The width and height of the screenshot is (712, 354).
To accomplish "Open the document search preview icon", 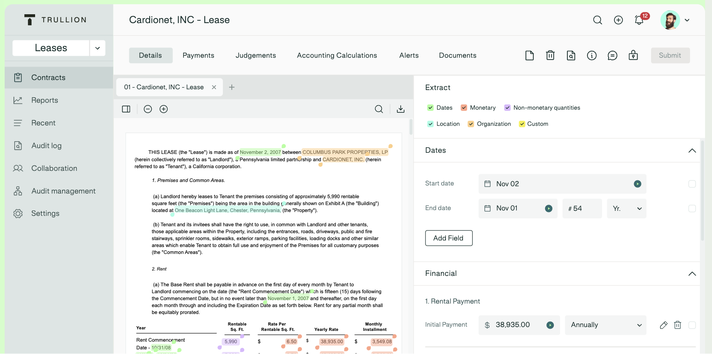I will [571, 55].
